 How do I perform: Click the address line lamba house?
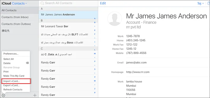click(x=134, y=81)
